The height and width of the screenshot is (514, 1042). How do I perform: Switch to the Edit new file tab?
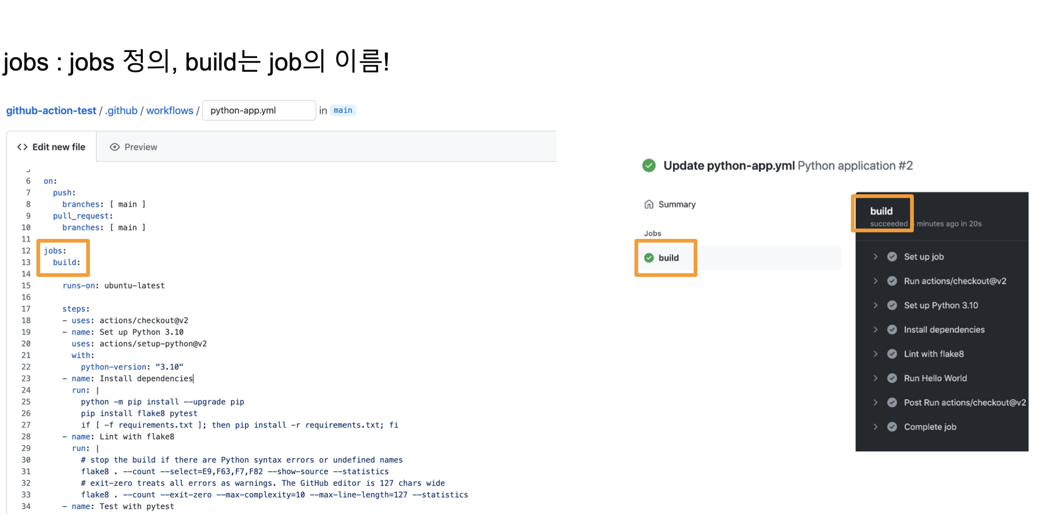[x=52, y=147]
